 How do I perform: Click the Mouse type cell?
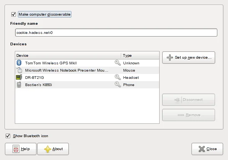(129, 70)
